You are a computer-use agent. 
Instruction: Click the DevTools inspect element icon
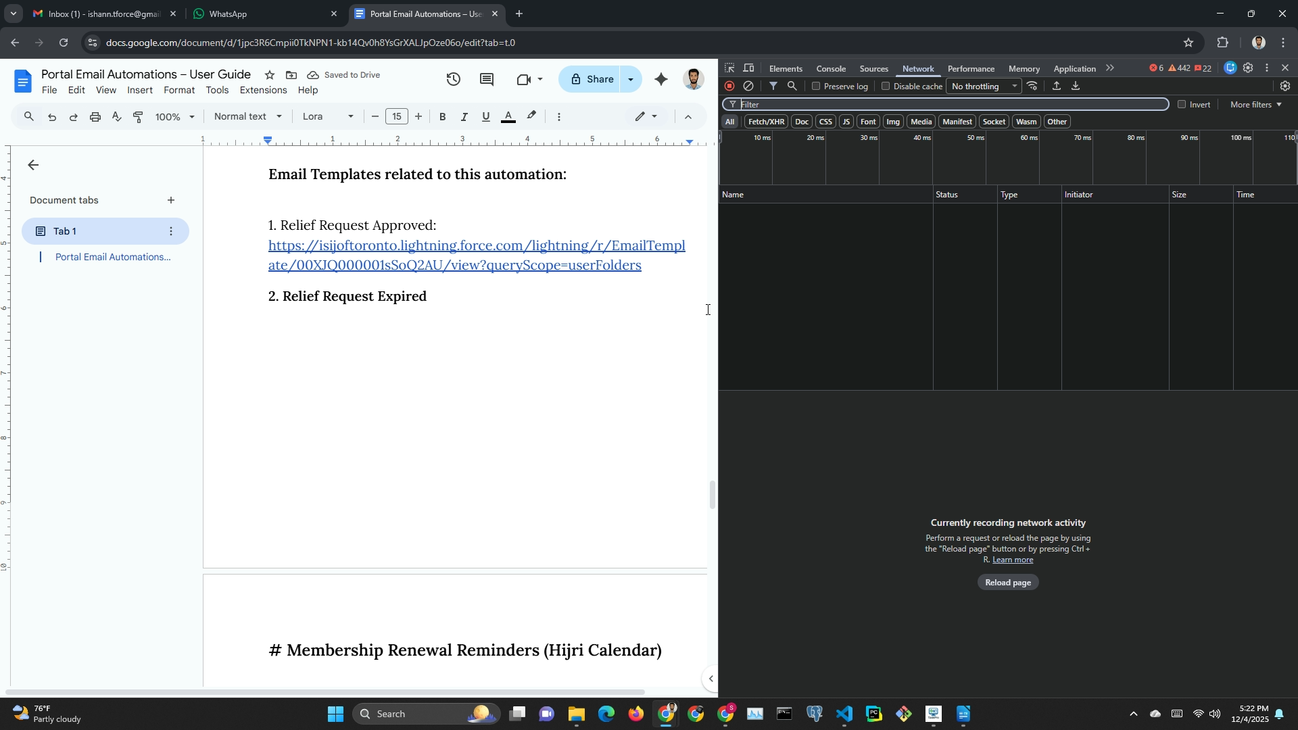729,68
